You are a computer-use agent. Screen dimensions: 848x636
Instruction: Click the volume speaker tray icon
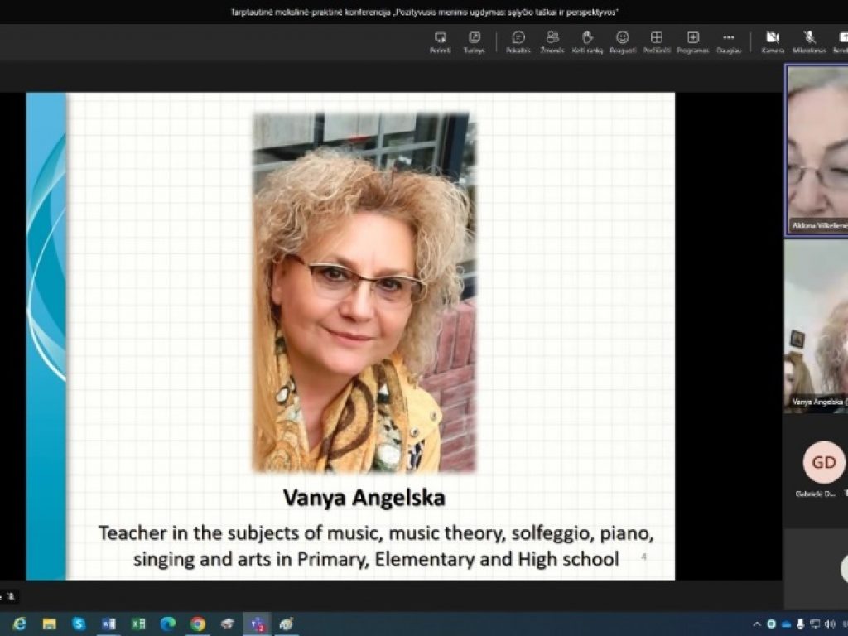(x=830, y=624)
